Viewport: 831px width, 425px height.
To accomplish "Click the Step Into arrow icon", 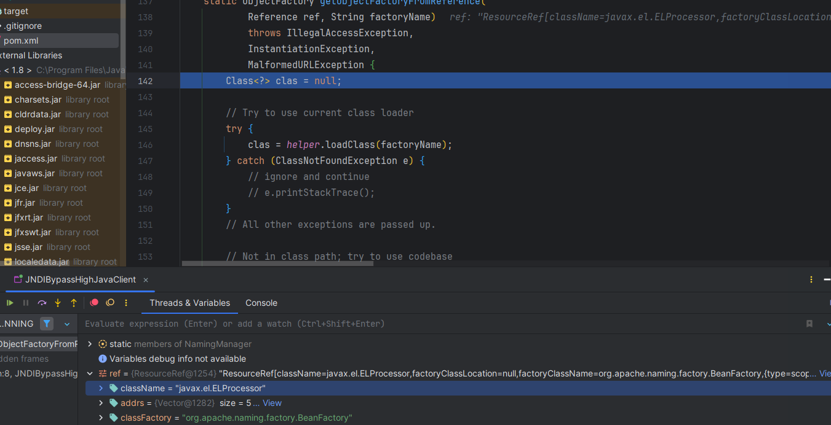I will pyautogui.click(x=58, y=303).
